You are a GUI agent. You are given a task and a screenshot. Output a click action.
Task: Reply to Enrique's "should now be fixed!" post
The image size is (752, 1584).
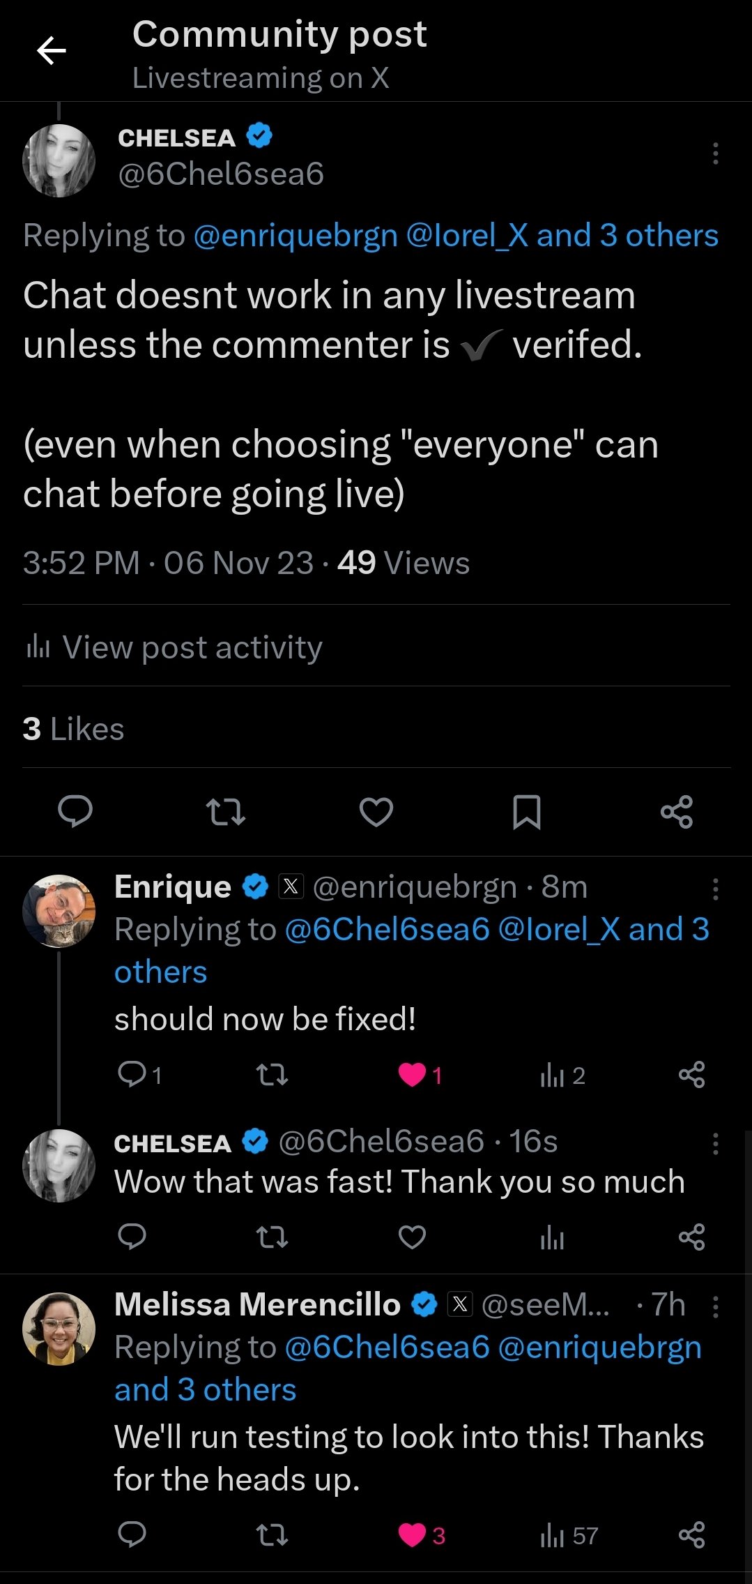tap(139, 1075)
